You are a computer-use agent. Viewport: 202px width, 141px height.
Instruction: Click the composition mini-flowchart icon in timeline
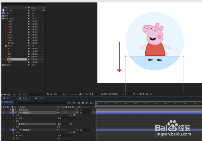[70, 103]
